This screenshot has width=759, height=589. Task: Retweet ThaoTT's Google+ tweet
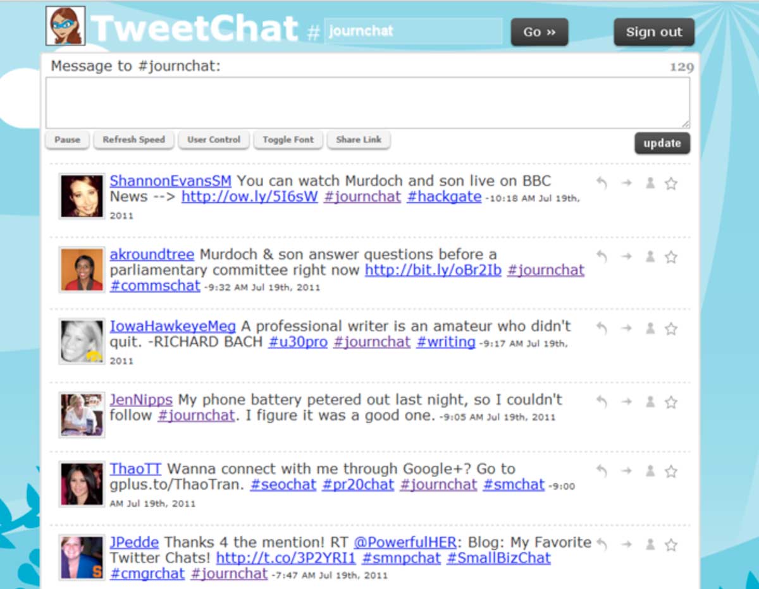626,471
